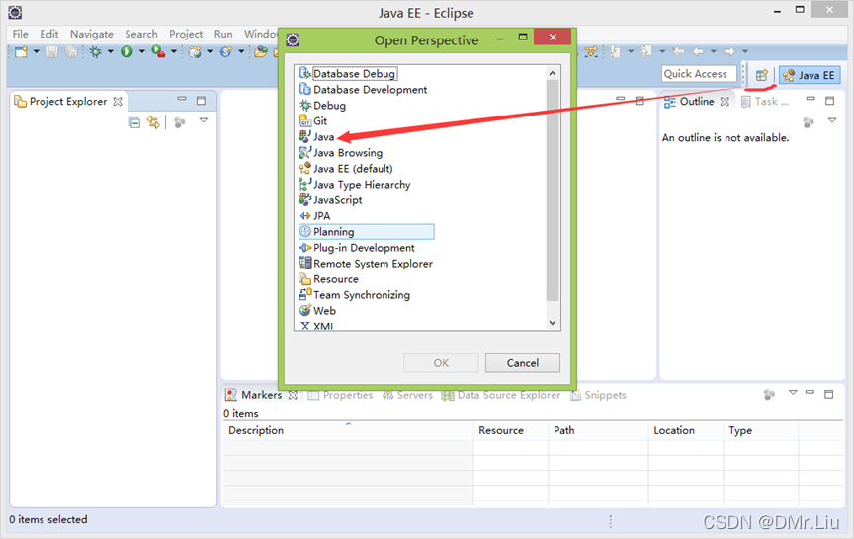The width and height of the screenshot is (854, 539).
Task: Open dropdown beside the red toolbox run icon
Action: tap(173, 51)
